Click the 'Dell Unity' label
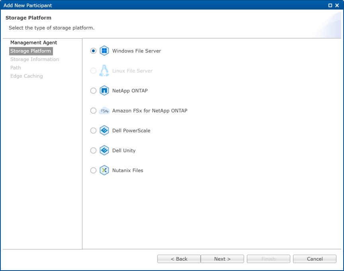 124,150
